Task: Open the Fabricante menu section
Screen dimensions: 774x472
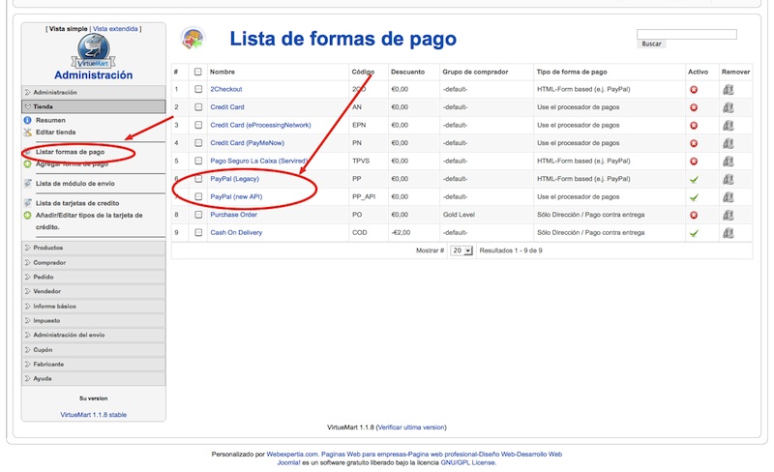Action: click(x=93, y=364)
